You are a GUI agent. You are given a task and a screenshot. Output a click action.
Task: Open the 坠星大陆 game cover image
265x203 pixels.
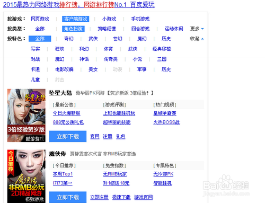pos(26,116)
